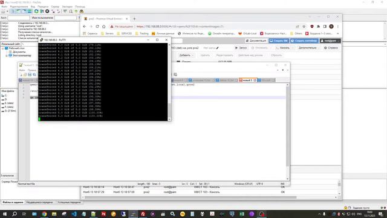Open FileZilla Site Manager icon
Viewport: 387px width, 218px height.
click(x=3, y=12)
